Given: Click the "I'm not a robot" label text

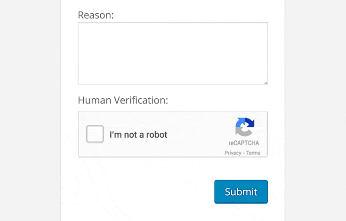Looking at the screenshot, I should 138,135.
